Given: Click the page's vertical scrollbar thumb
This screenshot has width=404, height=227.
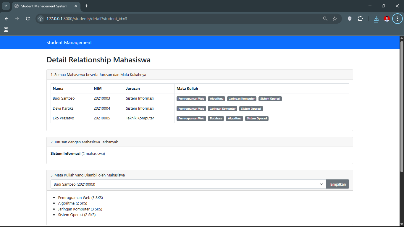Looking at the screenshot, I should coord(402,106).
